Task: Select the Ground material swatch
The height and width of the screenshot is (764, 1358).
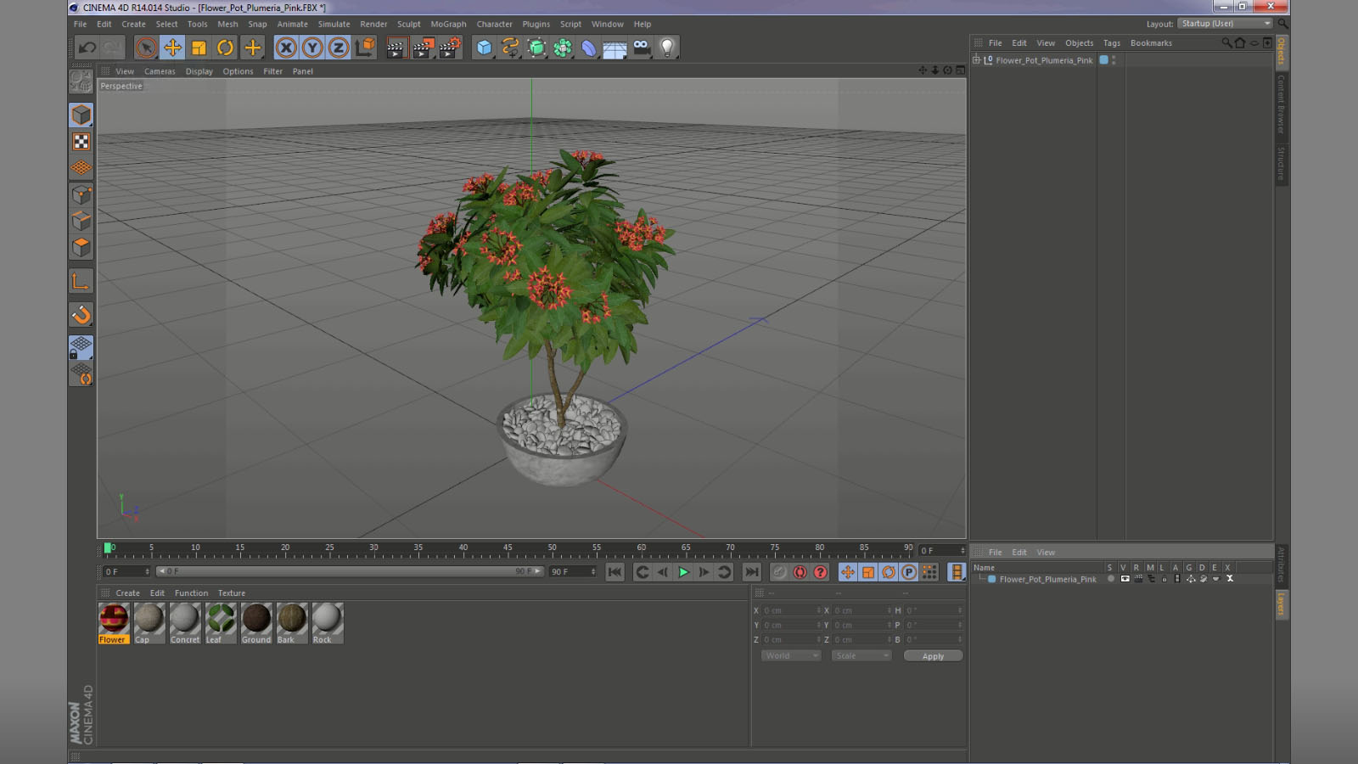Action: tap(256, 623)
